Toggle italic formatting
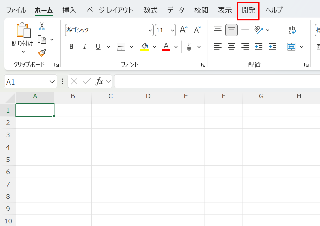 84,47
